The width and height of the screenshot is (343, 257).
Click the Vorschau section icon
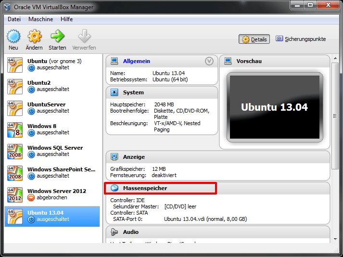228,61
